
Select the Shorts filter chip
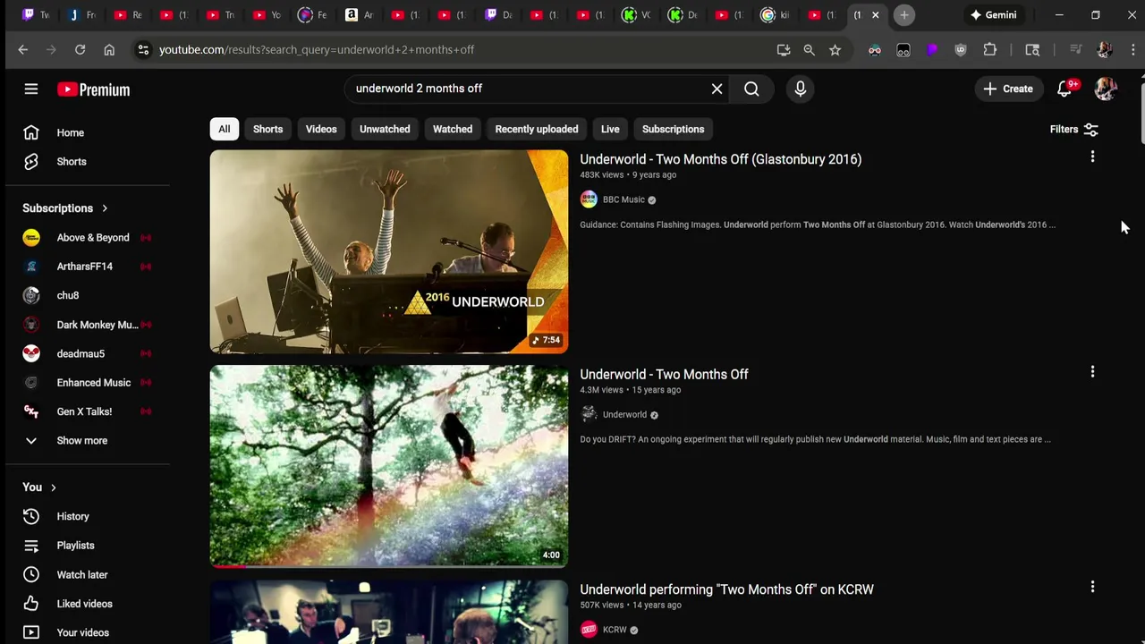click(267, 129)
